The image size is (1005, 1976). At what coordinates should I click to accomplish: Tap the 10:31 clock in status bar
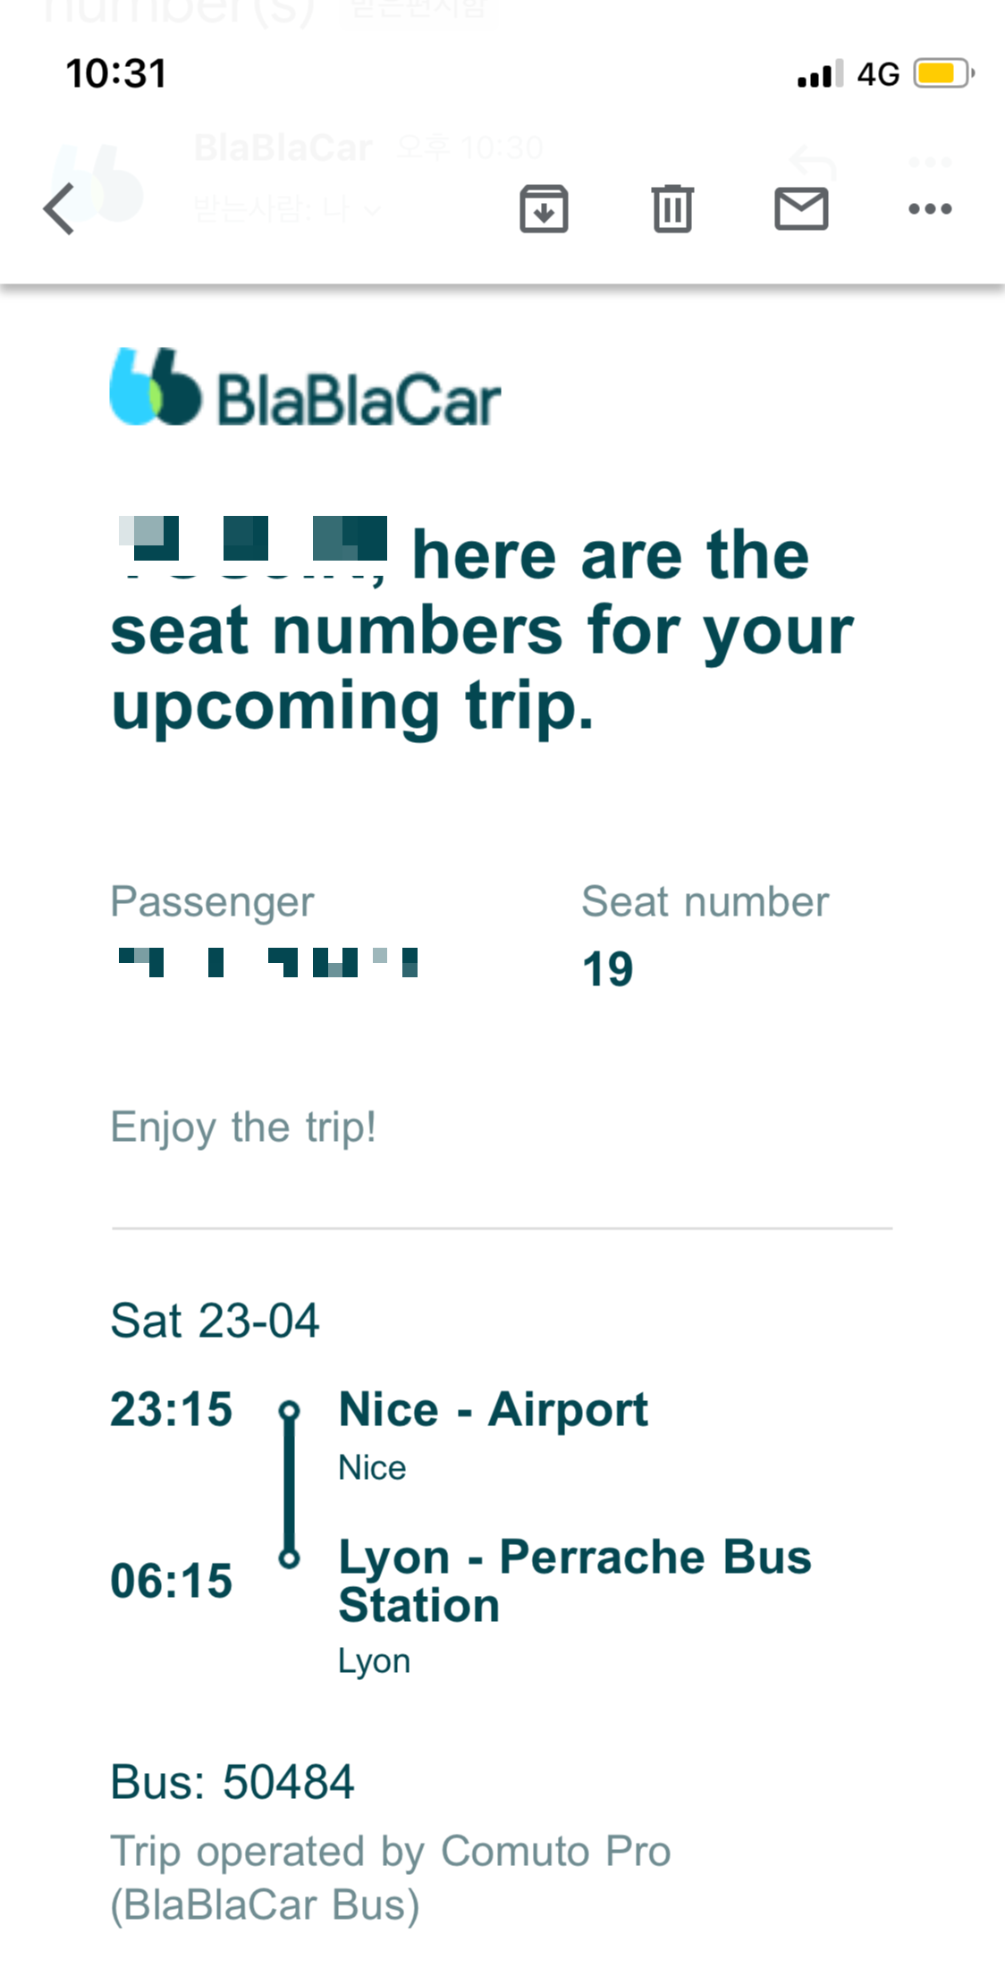pyautogui.click(x=116, y=73)
